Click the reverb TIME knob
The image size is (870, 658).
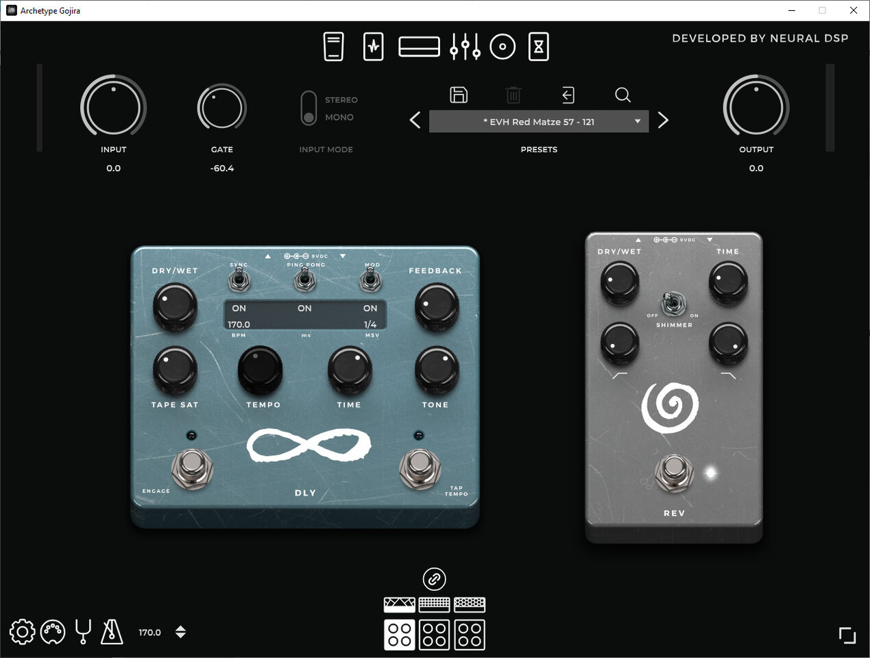728,282
